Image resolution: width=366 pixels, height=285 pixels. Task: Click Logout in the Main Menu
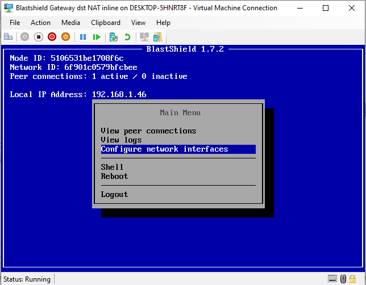[114, 194]
